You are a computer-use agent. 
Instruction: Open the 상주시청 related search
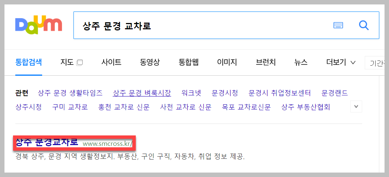[28, 107]
